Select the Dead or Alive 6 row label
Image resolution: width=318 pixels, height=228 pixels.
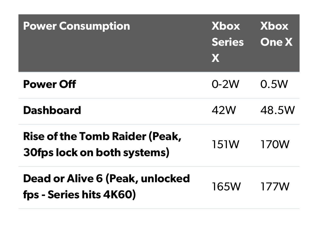pyautogui.click(x=106, y=187)
